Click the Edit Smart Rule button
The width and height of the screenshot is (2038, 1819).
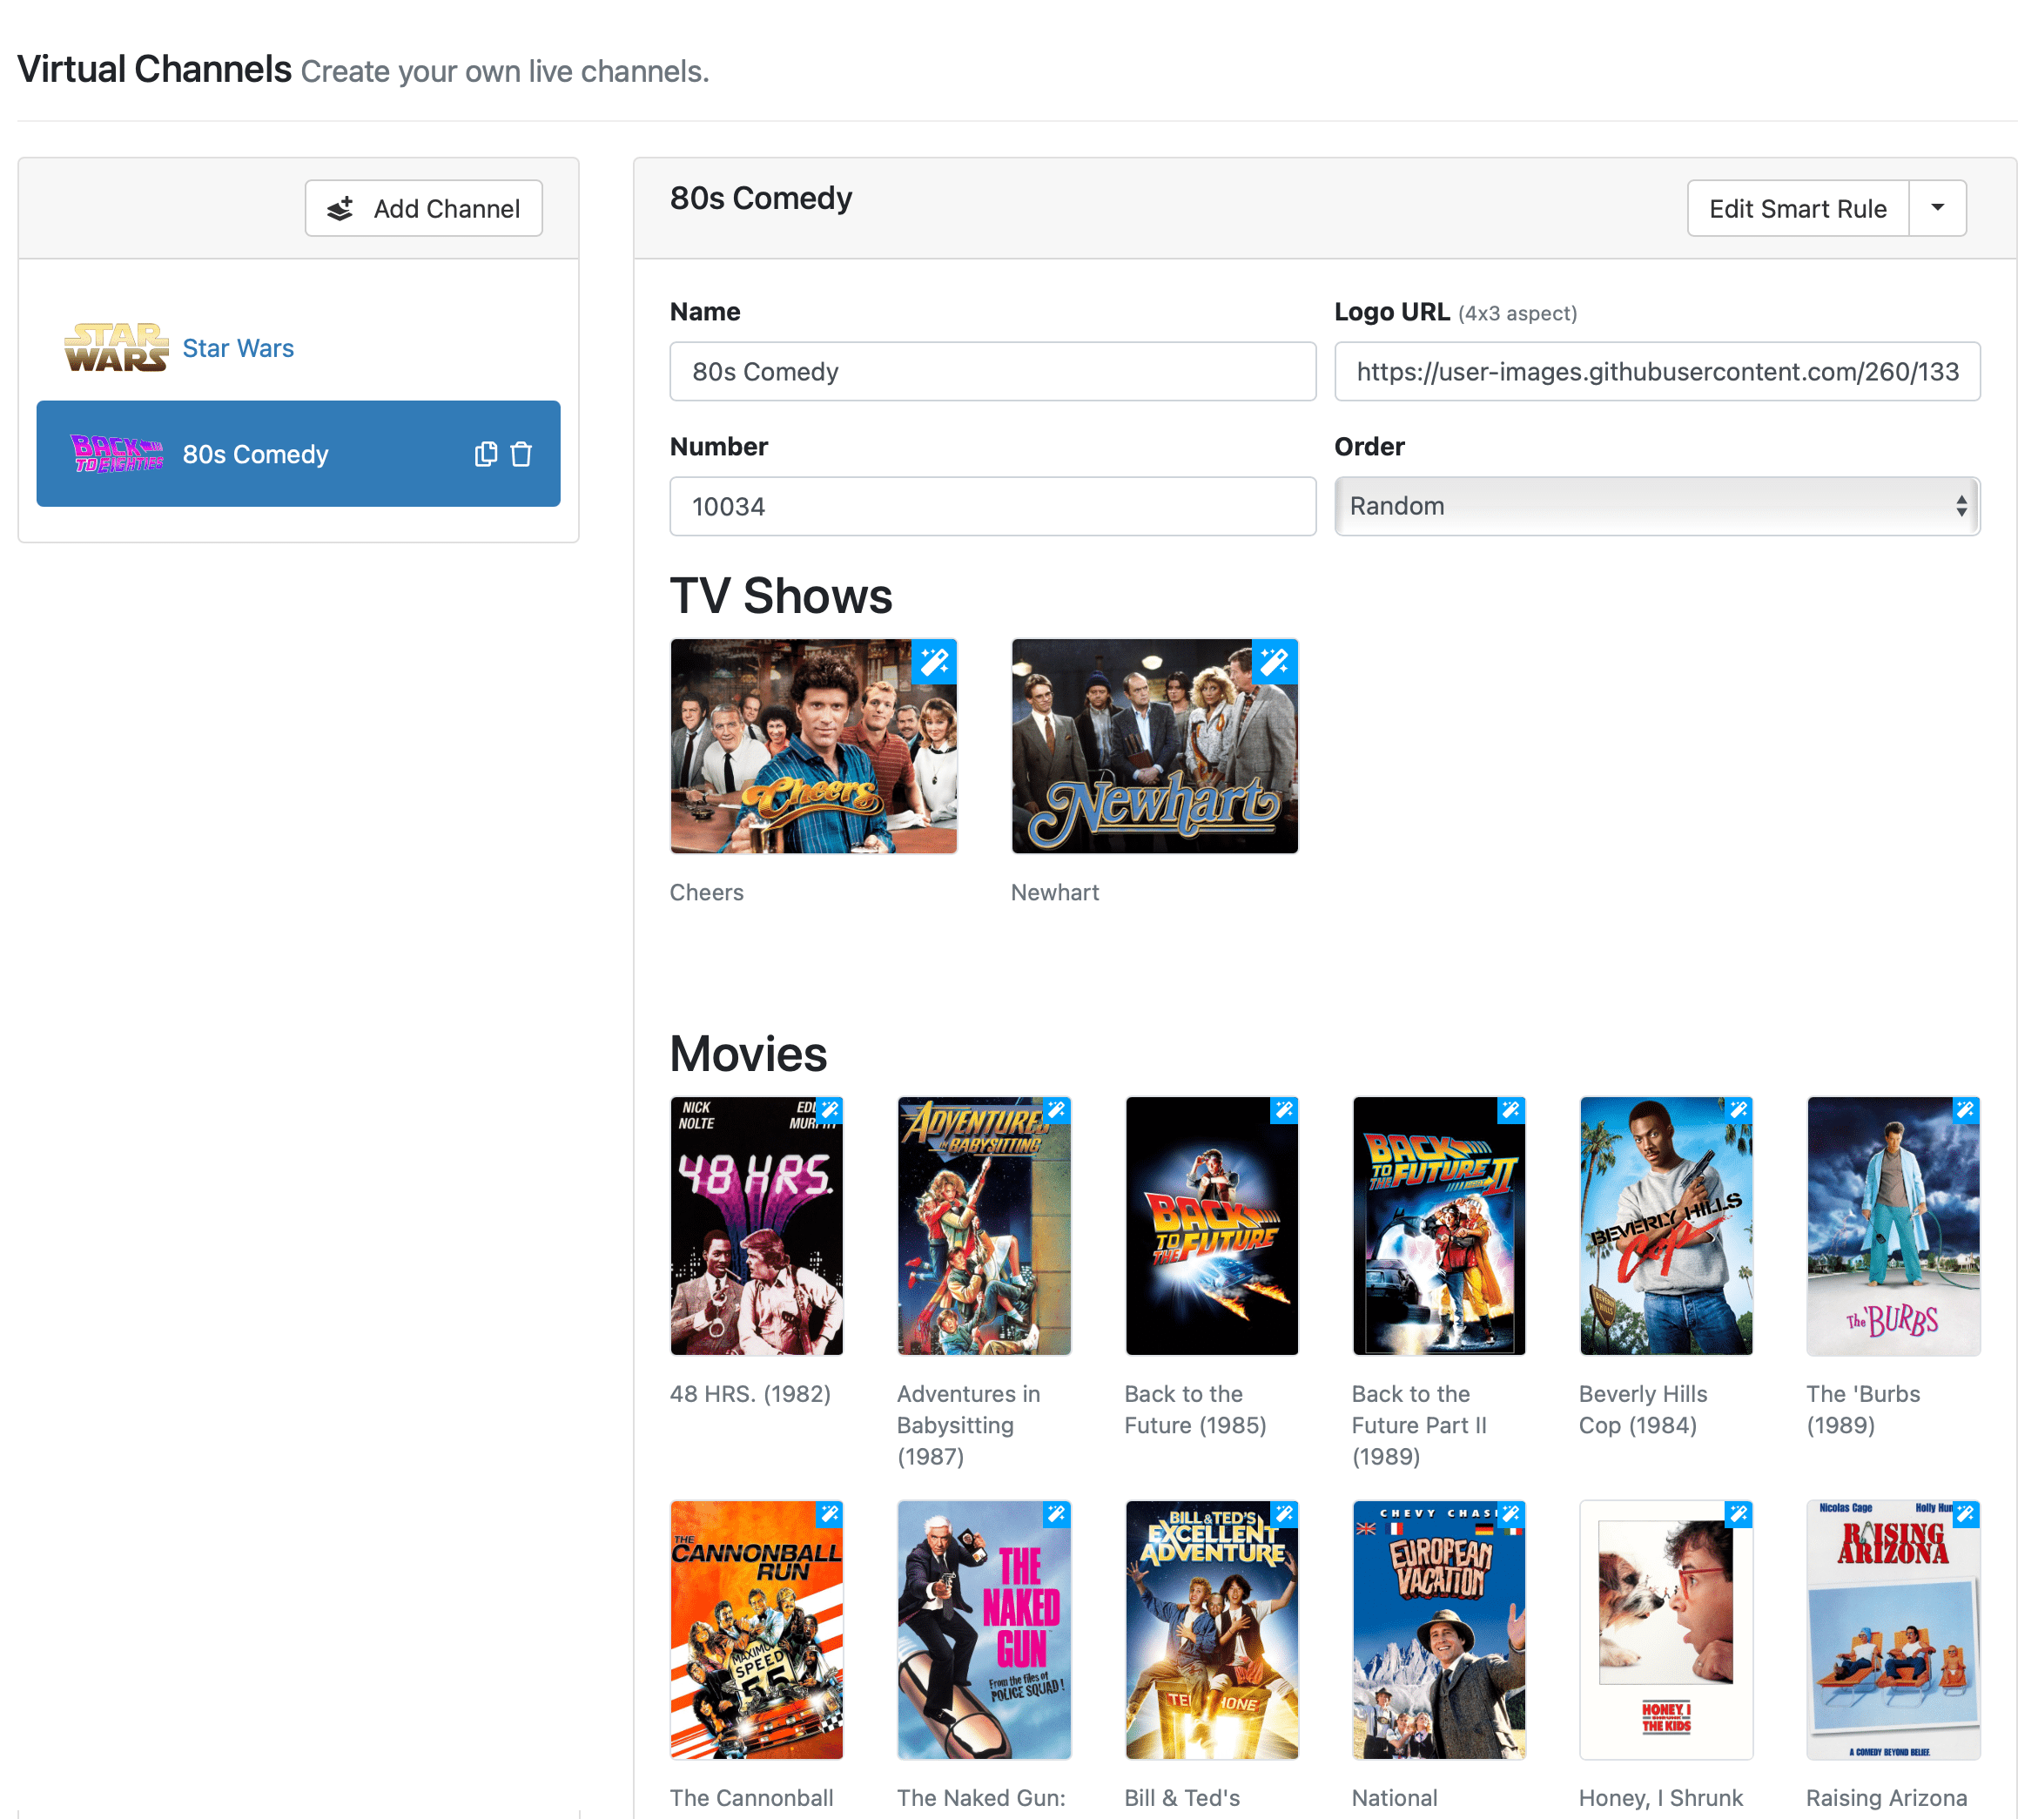pyautogui.click(x=1797, y=208)
